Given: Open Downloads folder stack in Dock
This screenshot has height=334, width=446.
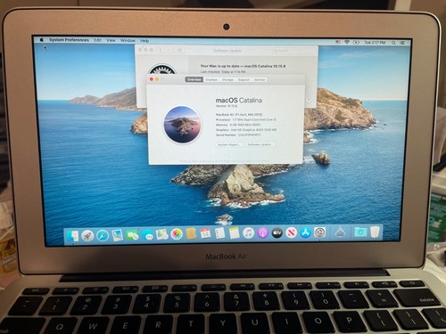Looking at the screenshot, I should pos(360,232).
